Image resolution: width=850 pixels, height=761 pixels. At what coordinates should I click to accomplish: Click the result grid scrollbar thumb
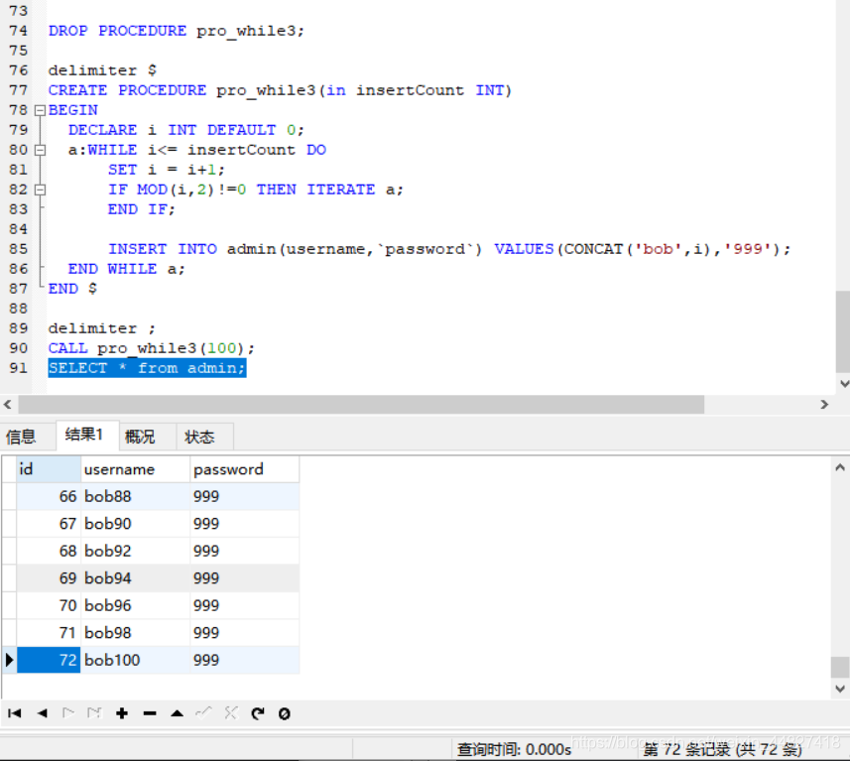click(840, 667)
